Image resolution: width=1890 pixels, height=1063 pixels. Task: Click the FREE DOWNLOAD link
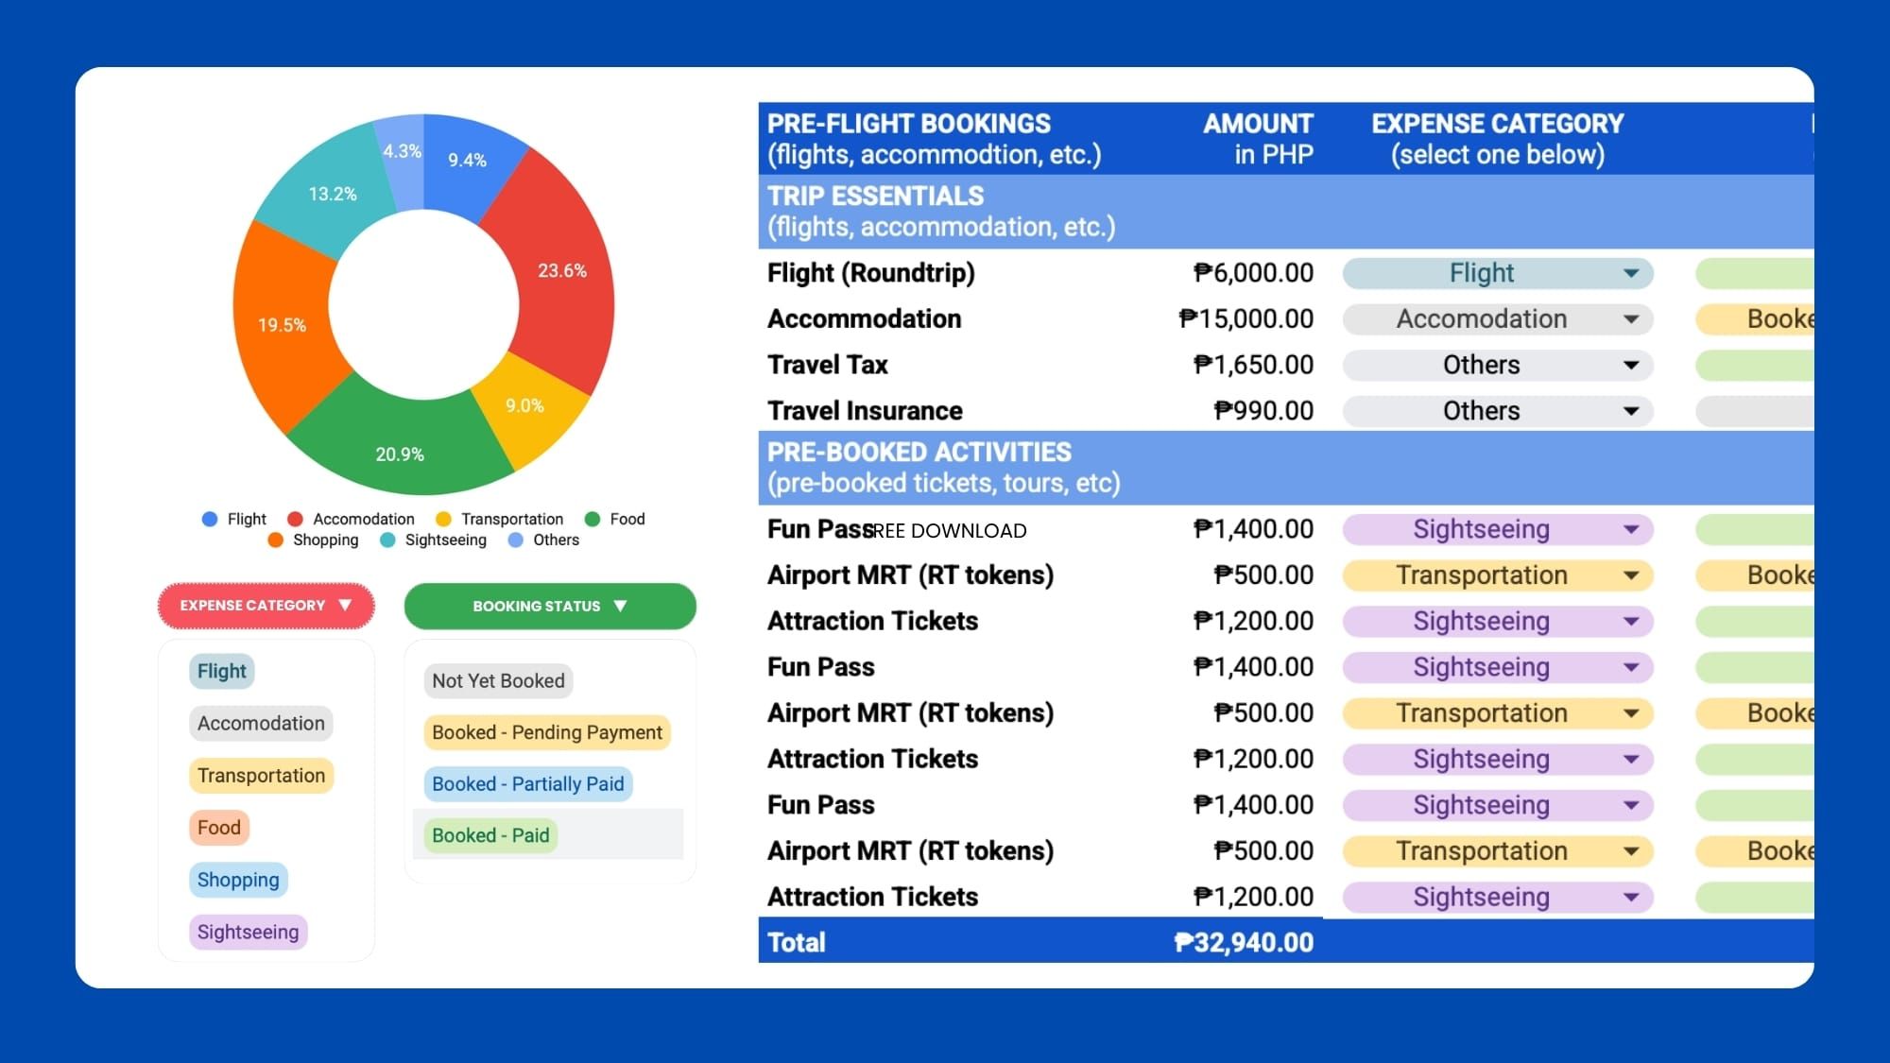(x=945, y=530)
